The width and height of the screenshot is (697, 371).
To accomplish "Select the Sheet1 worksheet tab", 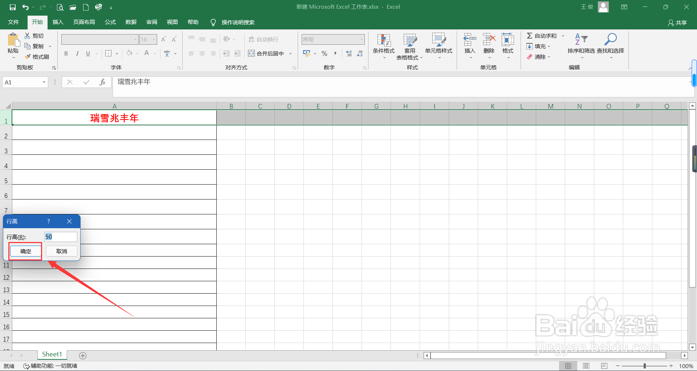I will tap(52, 354).
